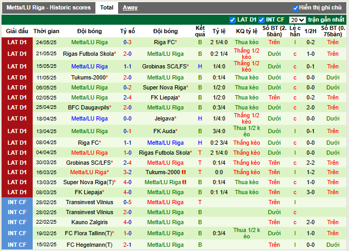This screenshot has width=349, height=251.
Task: Click the Tỷ số column header
Action: pos(127,31)
